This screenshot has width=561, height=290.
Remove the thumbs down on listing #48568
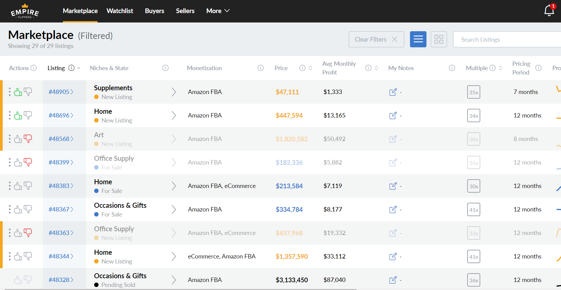tap(28, 139)
